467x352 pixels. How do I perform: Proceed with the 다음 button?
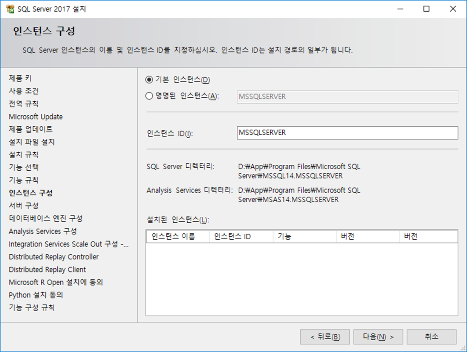[x=378, y=337]
